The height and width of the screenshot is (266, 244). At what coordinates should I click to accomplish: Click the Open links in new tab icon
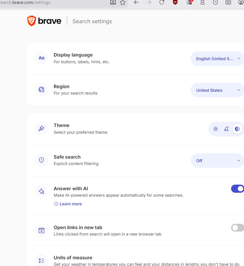click(41, 230)
